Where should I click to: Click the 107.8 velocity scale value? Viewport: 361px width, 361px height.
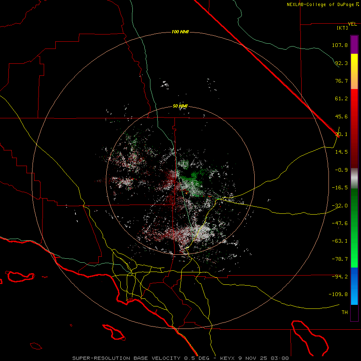340,45
